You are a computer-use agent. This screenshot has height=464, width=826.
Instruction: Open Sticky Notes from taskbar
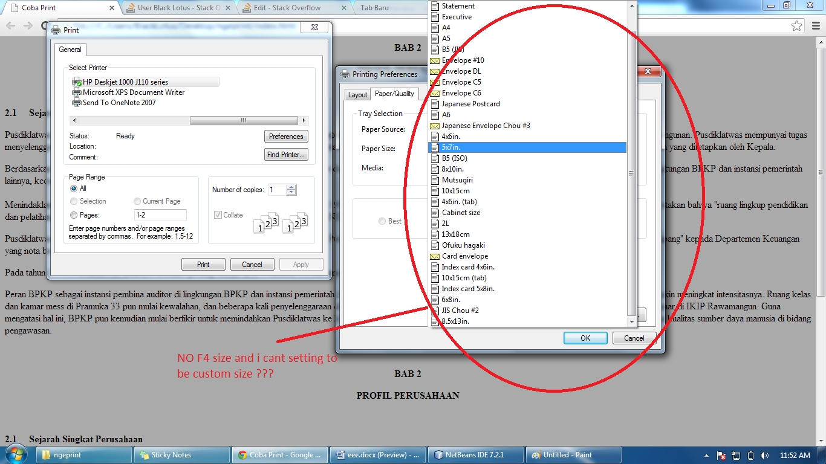182,455
